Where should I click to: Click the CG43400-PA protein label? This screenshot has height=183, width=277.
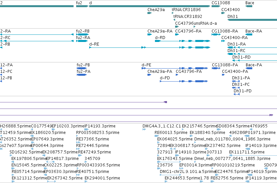click(x=235, y=72)
